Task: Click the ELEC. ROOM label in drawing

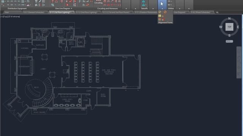Action: [x=103, y=95]
